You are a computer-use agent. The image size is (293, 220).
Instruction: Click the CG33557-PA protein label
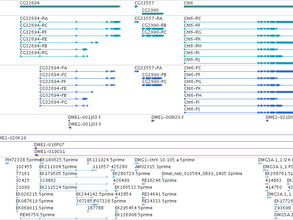pos(148,68)
